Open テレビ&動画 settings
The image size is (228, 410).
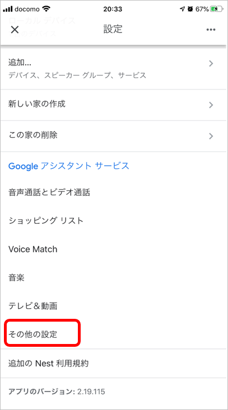click(x=114, y=305)
